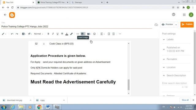The height and width of the screenshot is (110, 196).
Task: Expand the Location section
Action: tap(176, 67)
